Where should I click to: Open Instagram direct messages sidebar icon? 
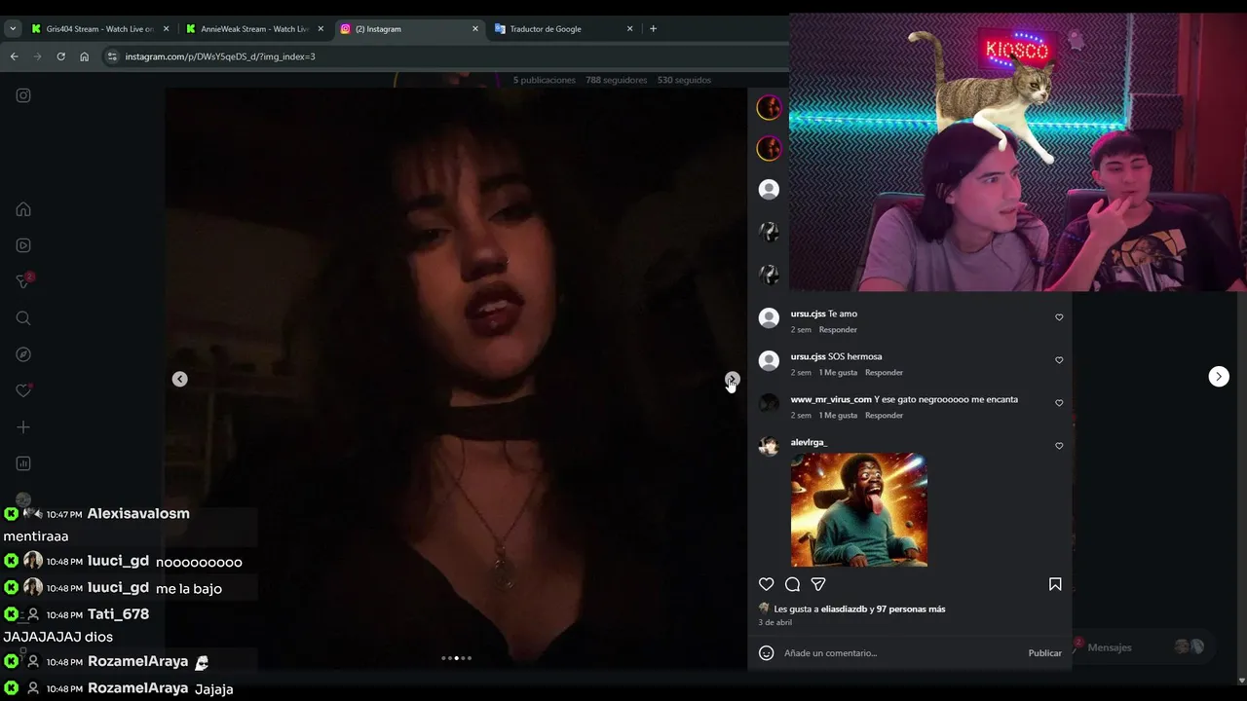click(x=23, y=281)
